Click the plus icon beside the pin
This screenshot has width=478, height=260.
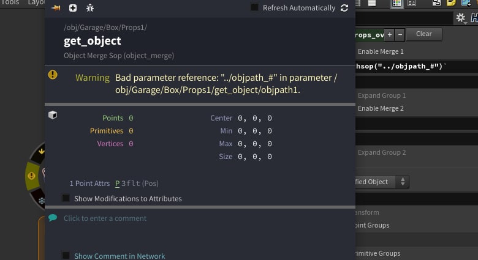[73, 8]
